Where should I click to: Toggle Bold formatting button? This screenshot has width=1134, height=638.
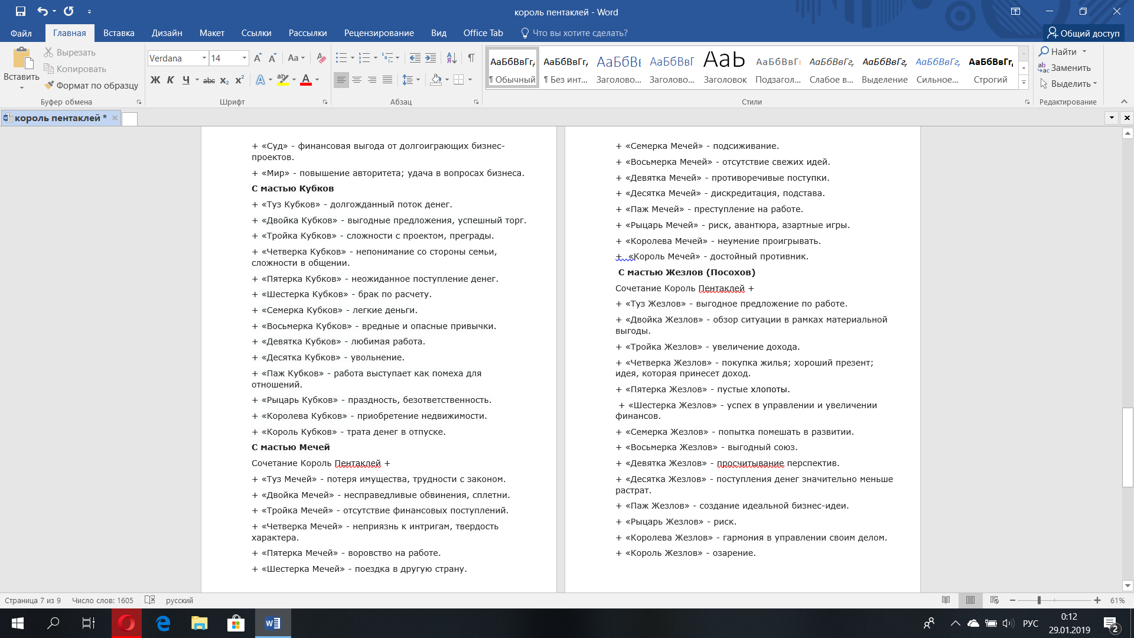click(155, 80)
